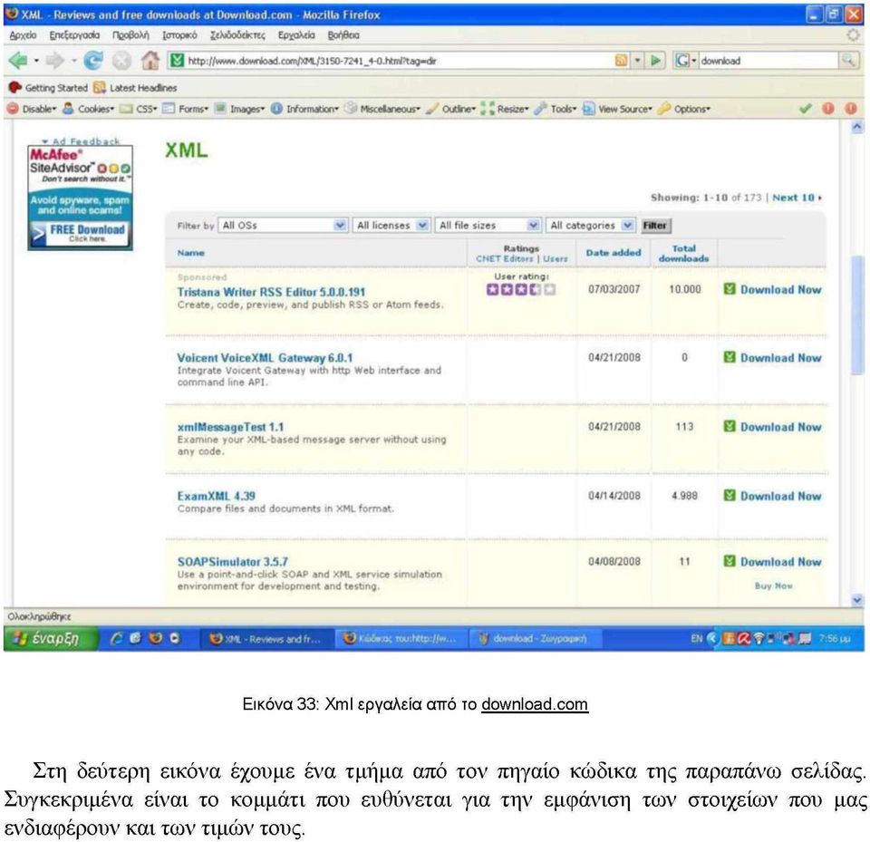Click search magnifier icon in search box
870x842 pixels.
pyautogui.click(x=848, y=61)
